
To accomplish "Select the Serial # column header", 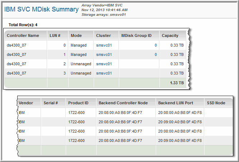I will [x=51, y=103].
